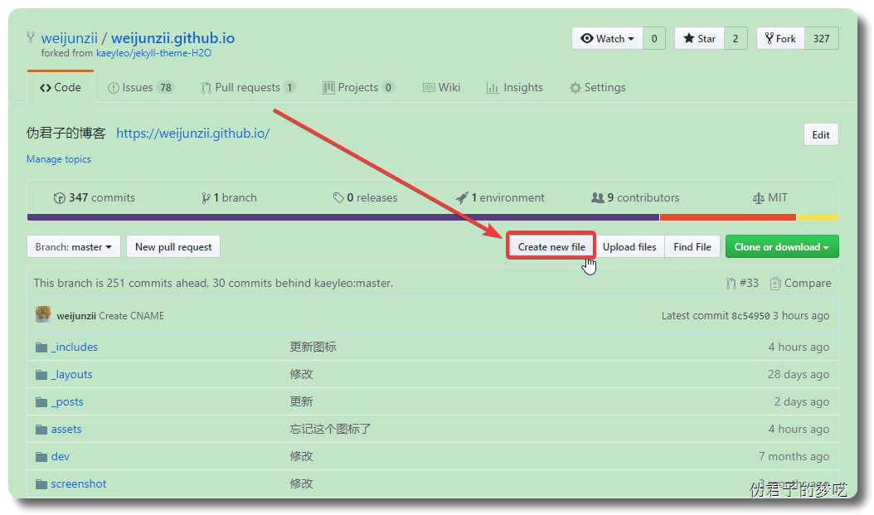874x515 pixels.
Task: Click the folder icon of assets row
Action: point(41,430)
